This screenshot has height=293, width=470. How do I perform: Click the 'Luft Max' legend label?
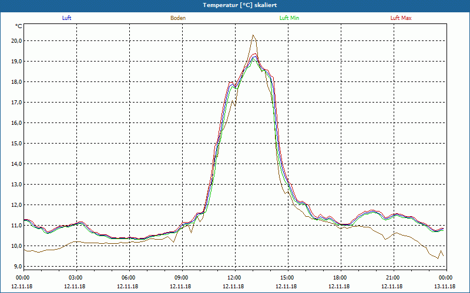point(401,18)
